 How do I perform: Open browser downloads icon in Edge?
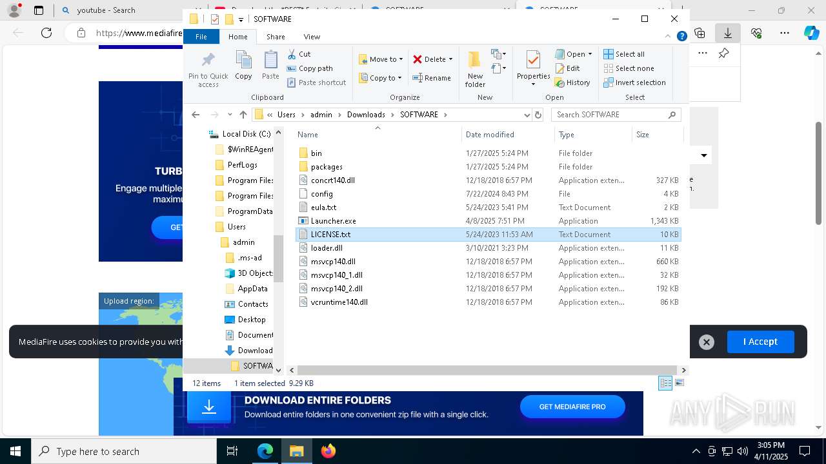tap(728, 33)
